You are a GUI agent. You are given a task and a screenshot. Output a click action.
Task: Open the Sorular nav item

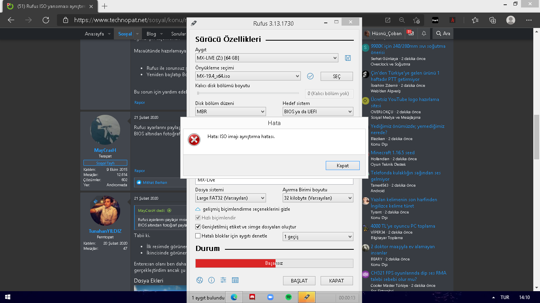coord(178,34)
